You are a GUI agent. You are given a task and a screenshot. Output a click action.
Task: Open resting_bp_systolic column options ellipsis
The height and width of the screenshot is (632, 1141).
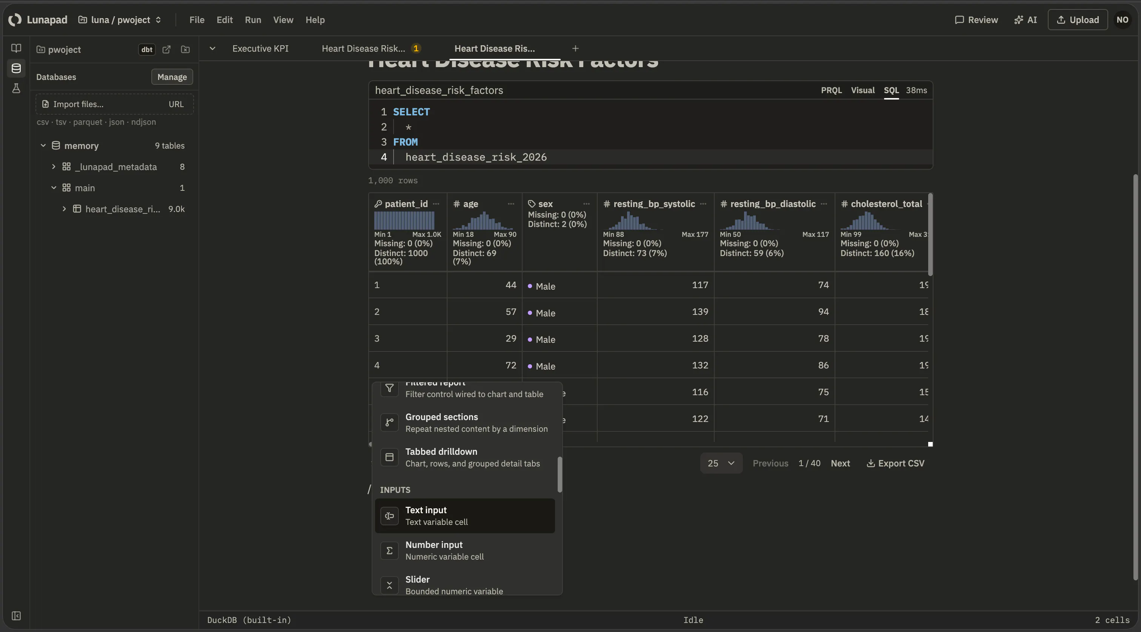[x=703, y=204]
